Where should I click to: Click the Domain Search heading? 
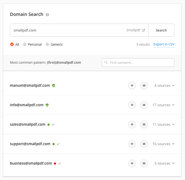click(27, 14)
